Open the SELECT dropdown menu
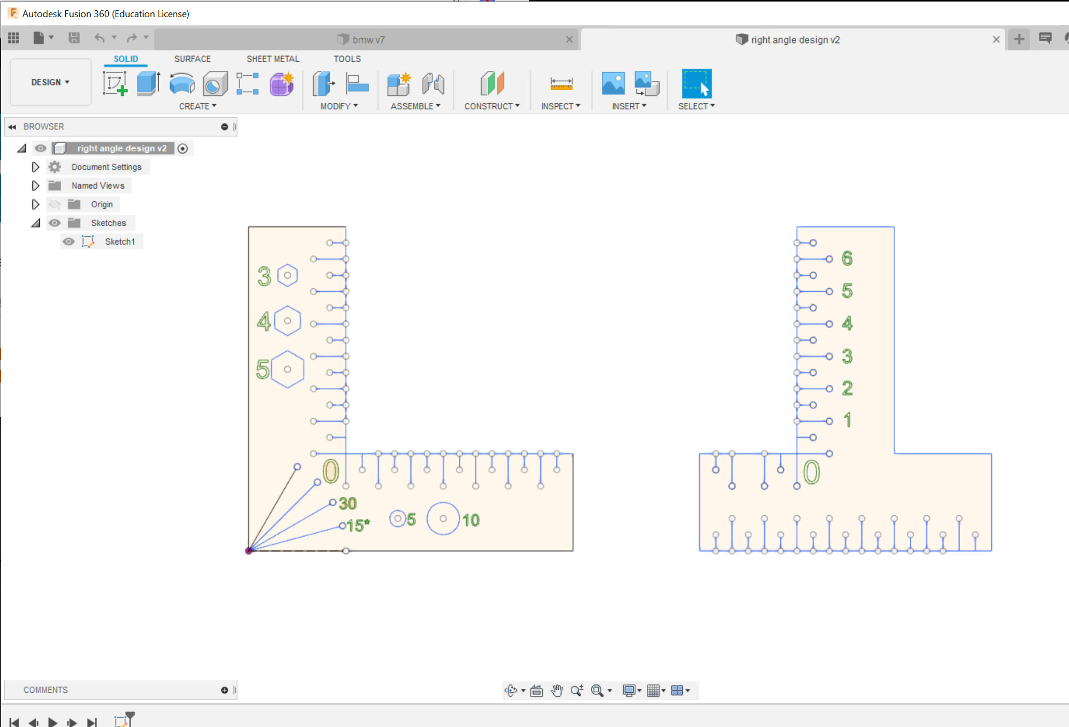This screenshot has width=1069, height=727. coord(696,106)
